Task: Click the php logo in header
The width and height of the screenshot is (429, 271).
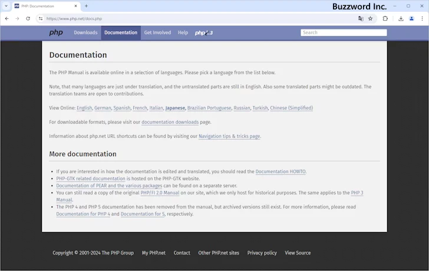Action: click(x=56, y=32)
